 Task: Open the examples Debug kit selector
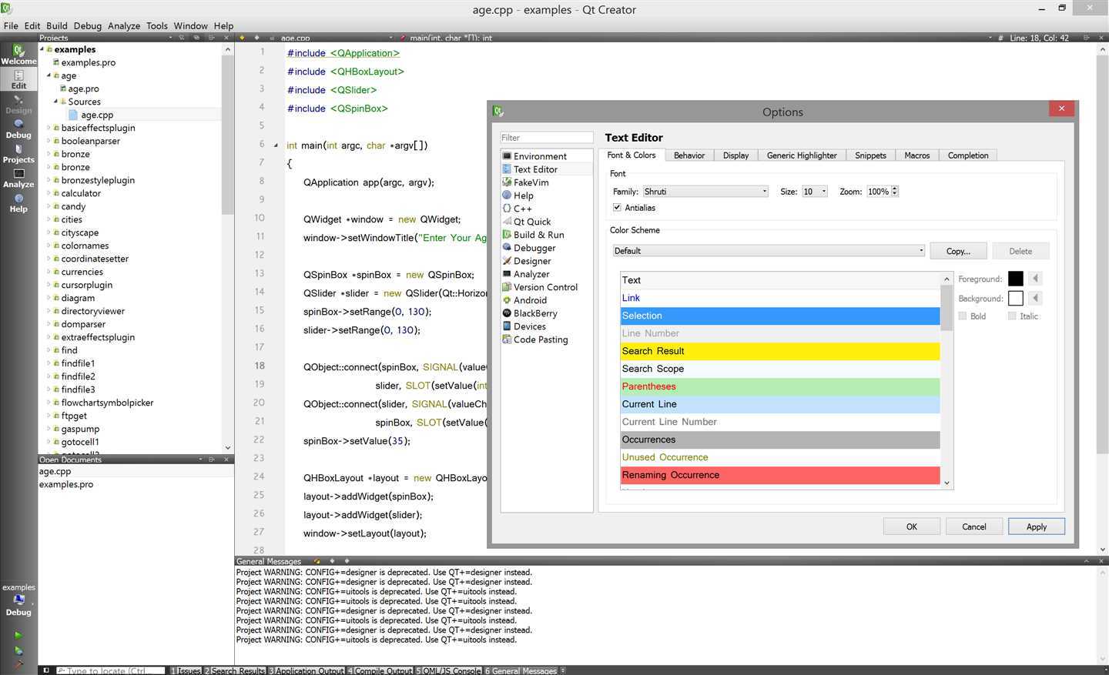pos(18,600)
